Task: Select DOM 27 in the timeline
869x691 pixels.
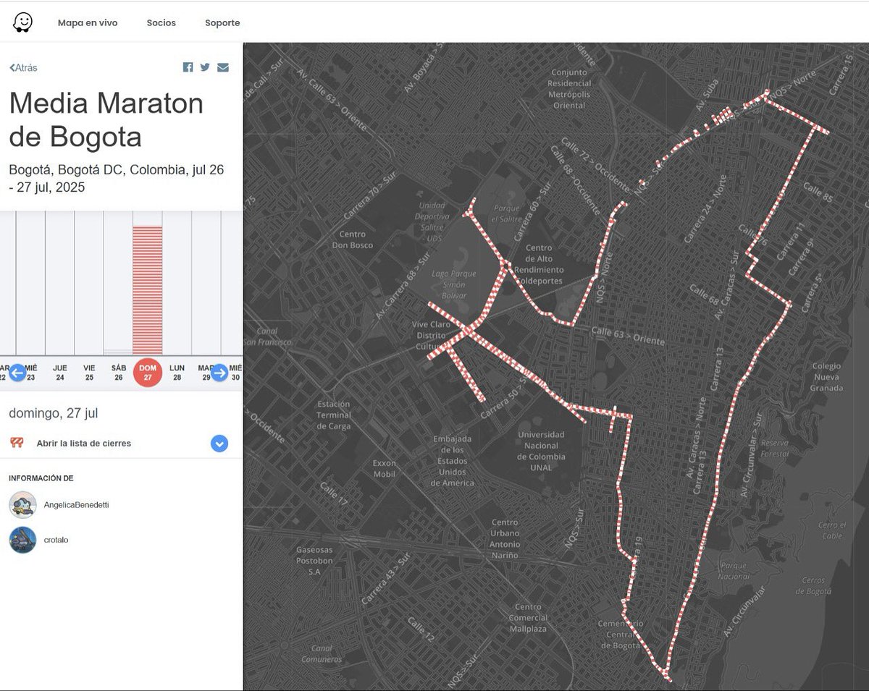Action: click(x=148, y=373)
